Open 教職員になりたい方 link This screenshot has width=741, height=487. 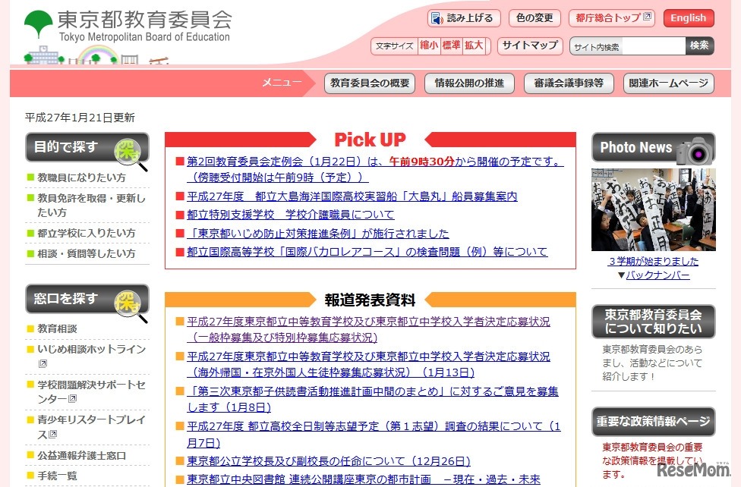81,178
